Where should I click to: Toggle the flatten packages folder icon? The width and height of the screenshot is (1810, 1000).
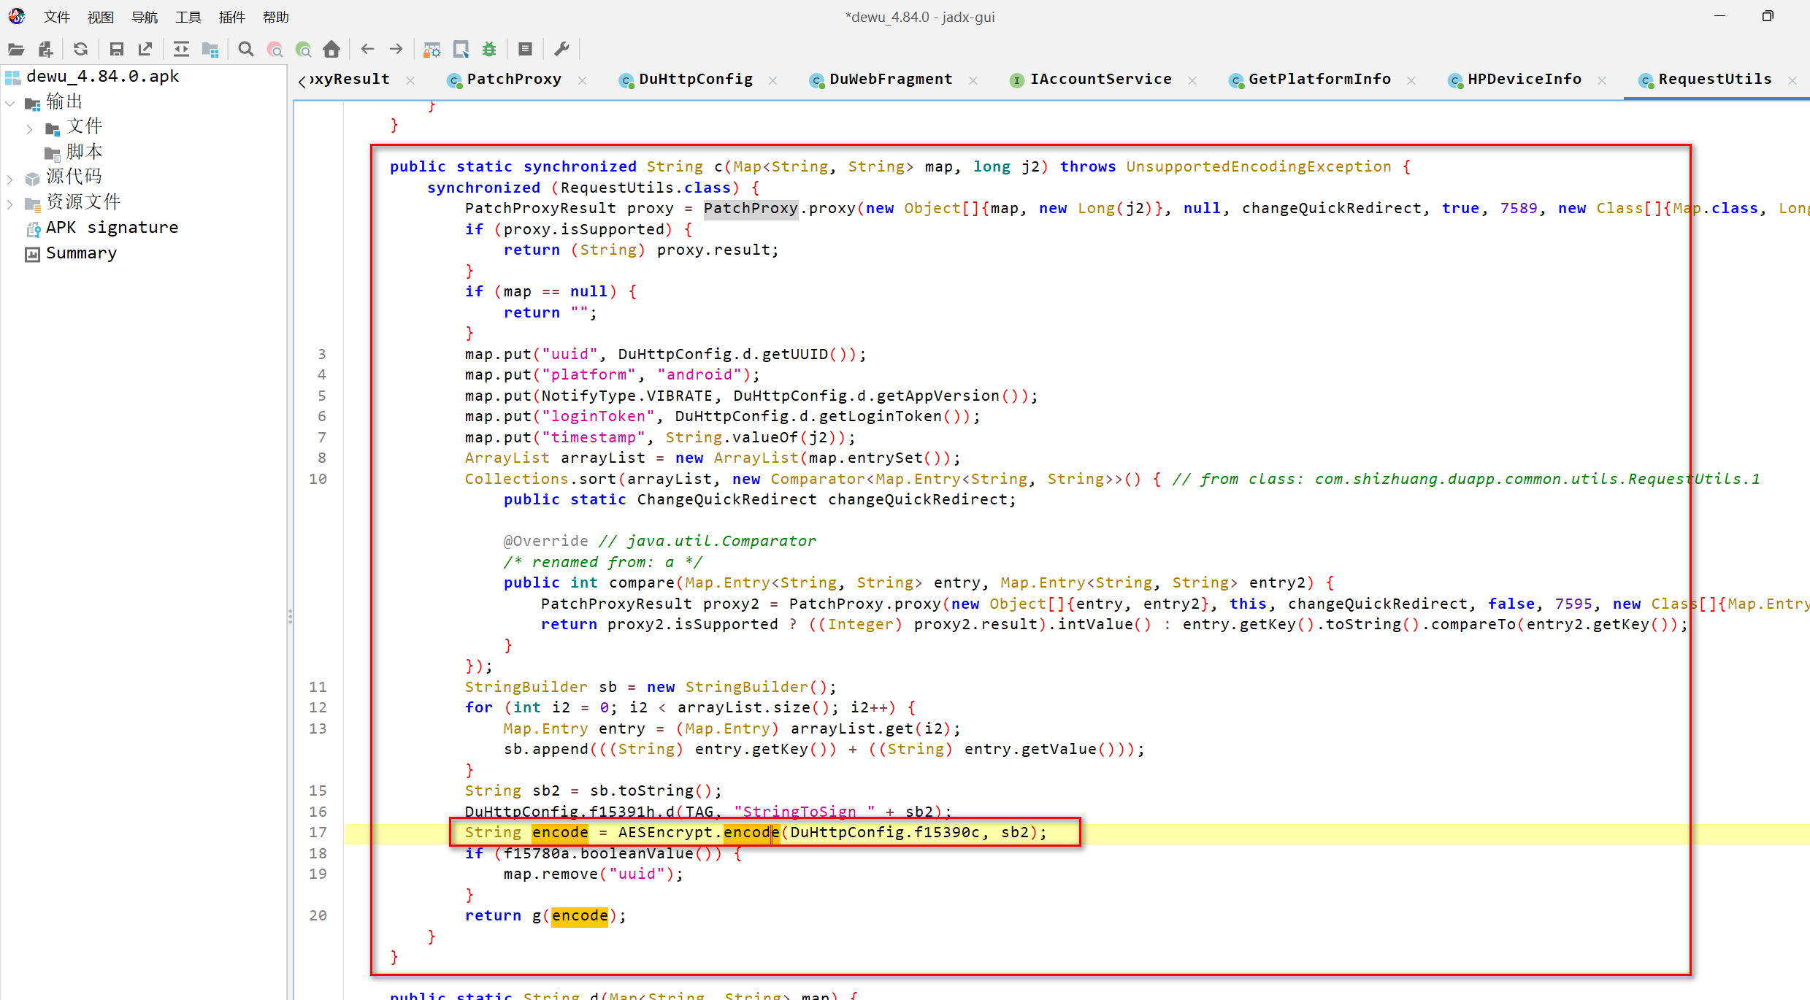(x=211, y=50)
